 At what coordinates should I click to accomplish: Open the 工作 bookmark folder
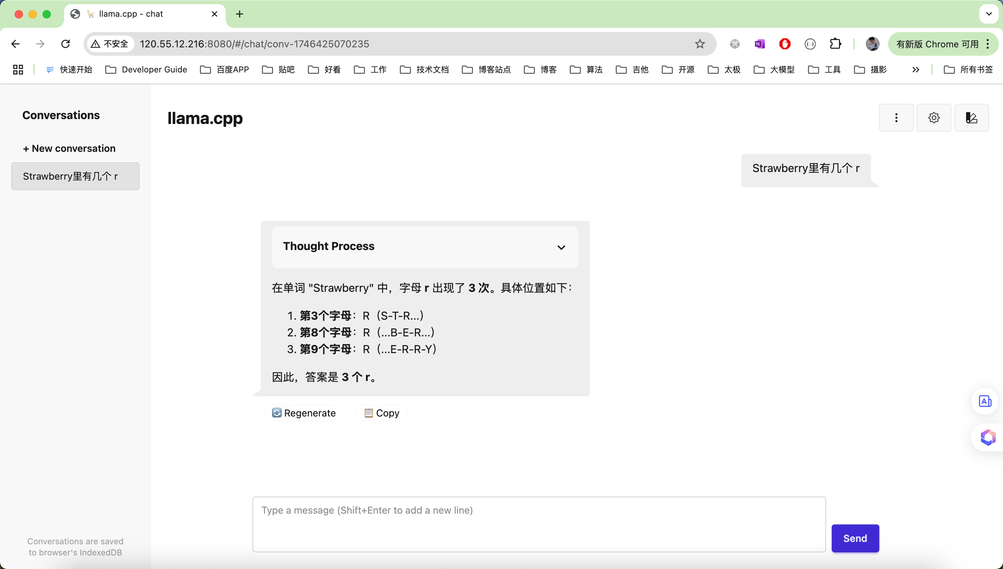click(371, 70)
